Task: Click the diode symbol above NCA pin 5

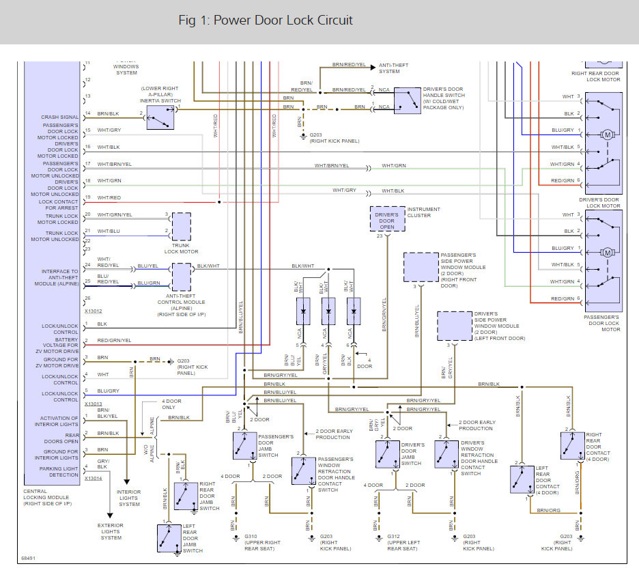Action: (x=303, y=311)
